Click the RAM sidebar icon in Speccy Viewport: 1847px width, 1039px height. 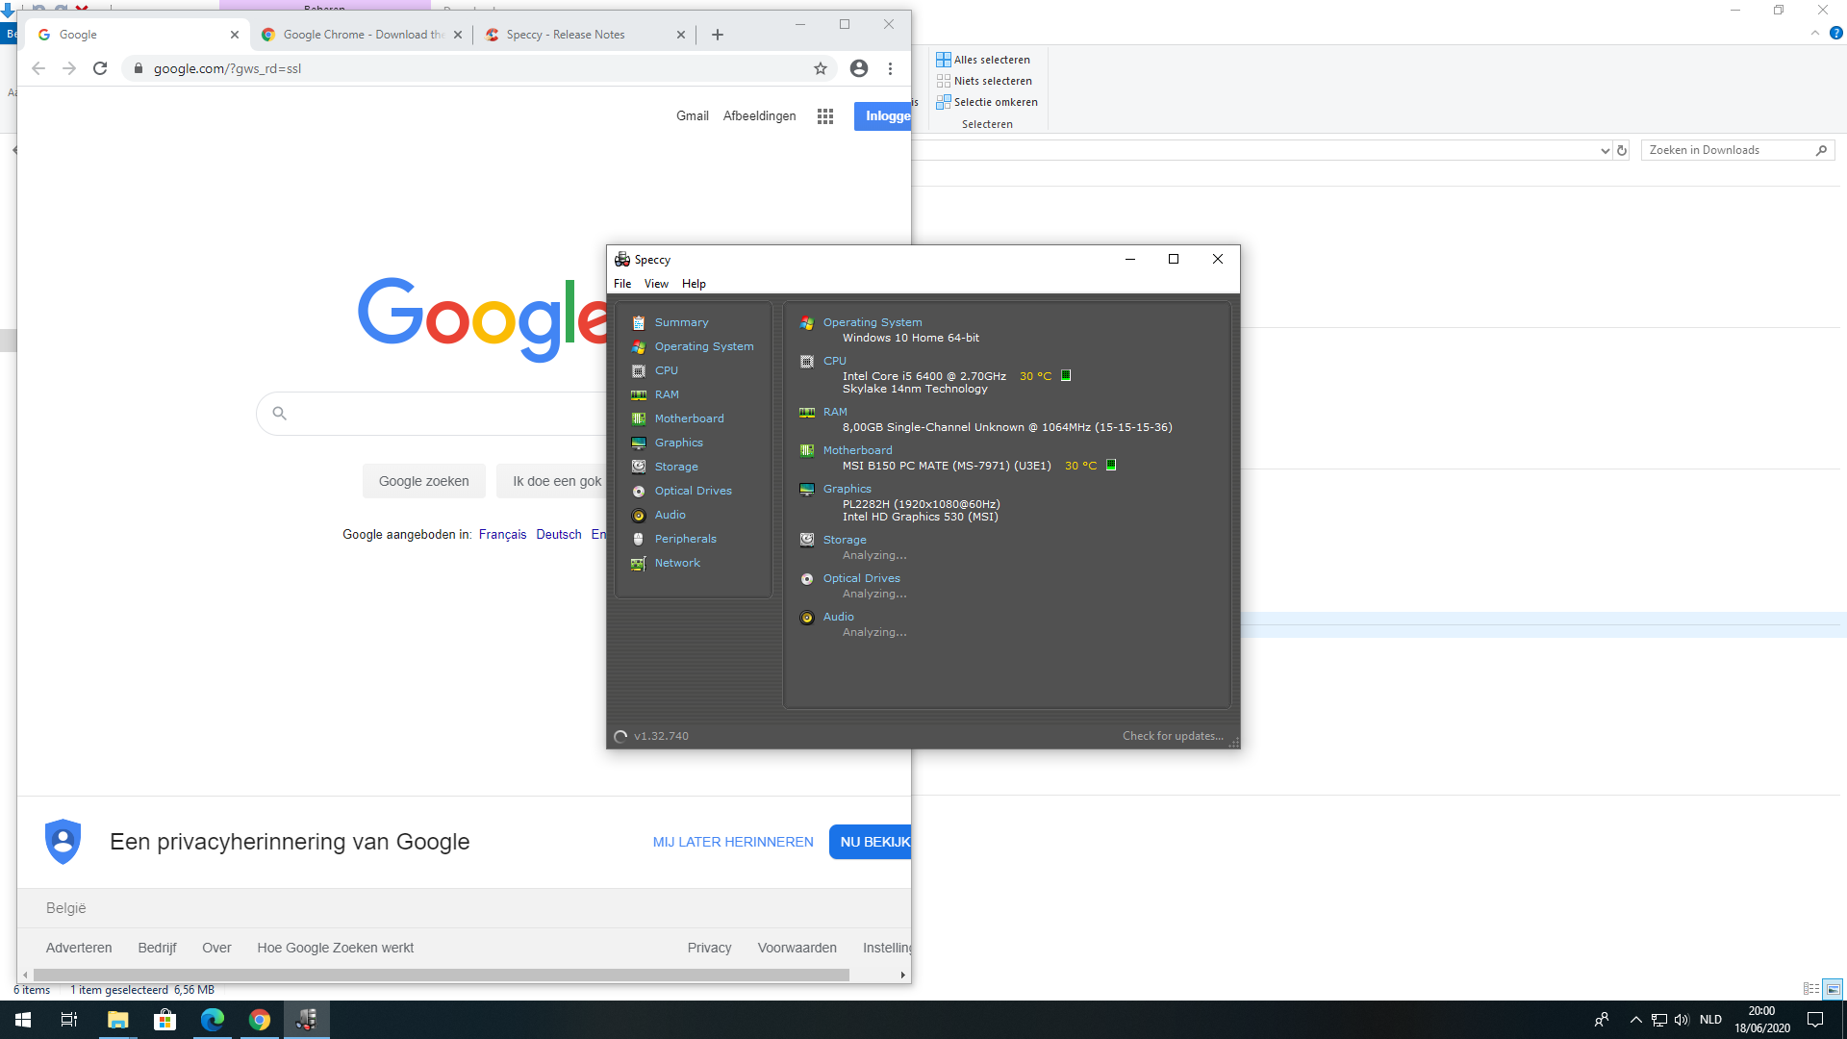click(x=638, y=394)
